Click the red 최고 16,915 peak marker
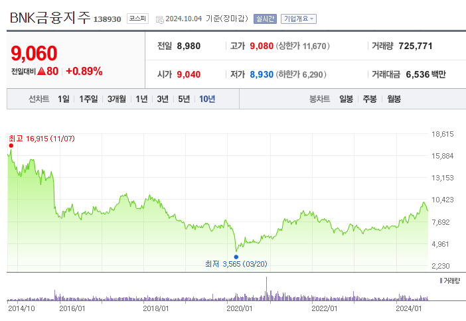466x321 pixels. [x=11, y=145]
